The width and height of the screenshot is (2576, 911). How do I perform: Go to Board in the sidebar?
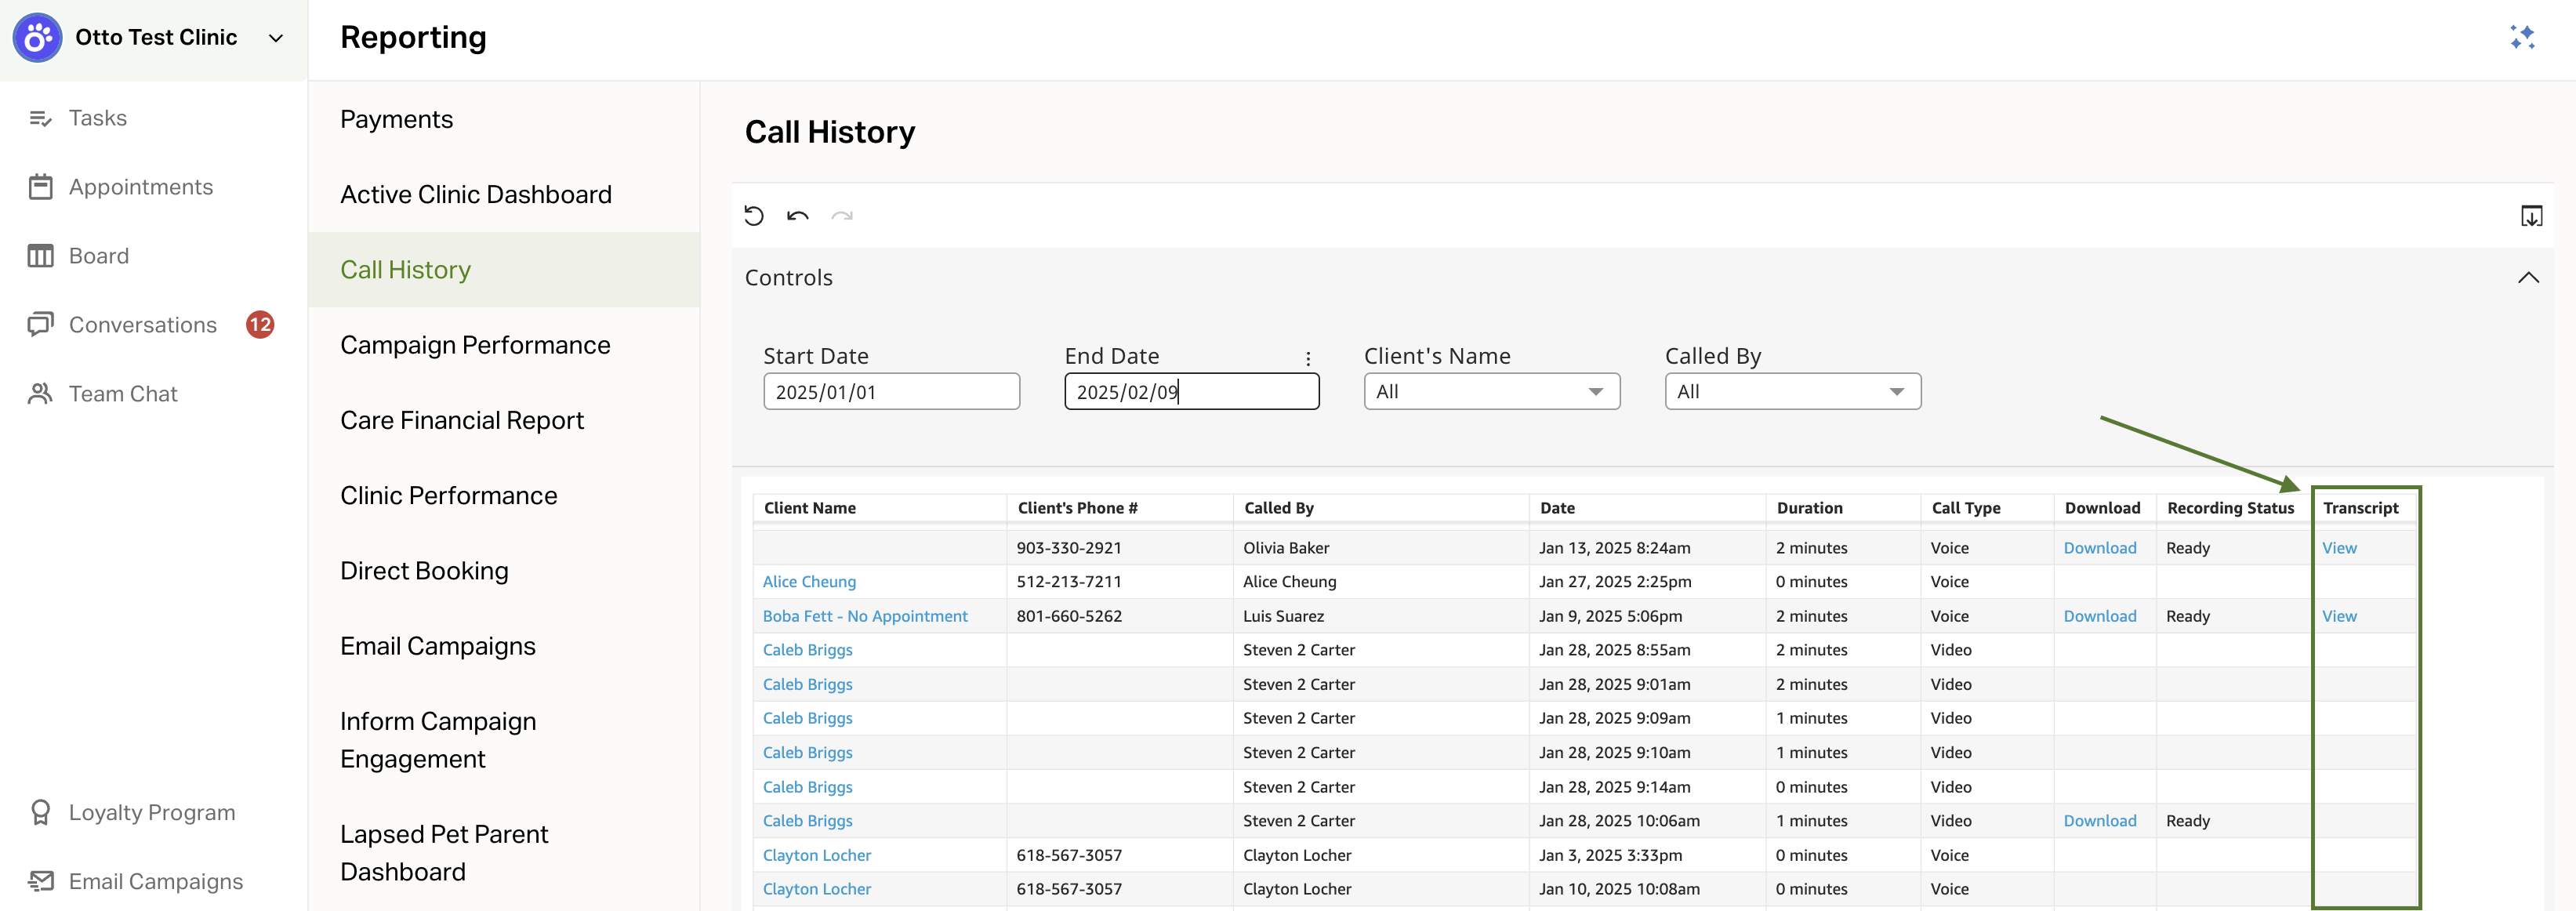(99, 256)
